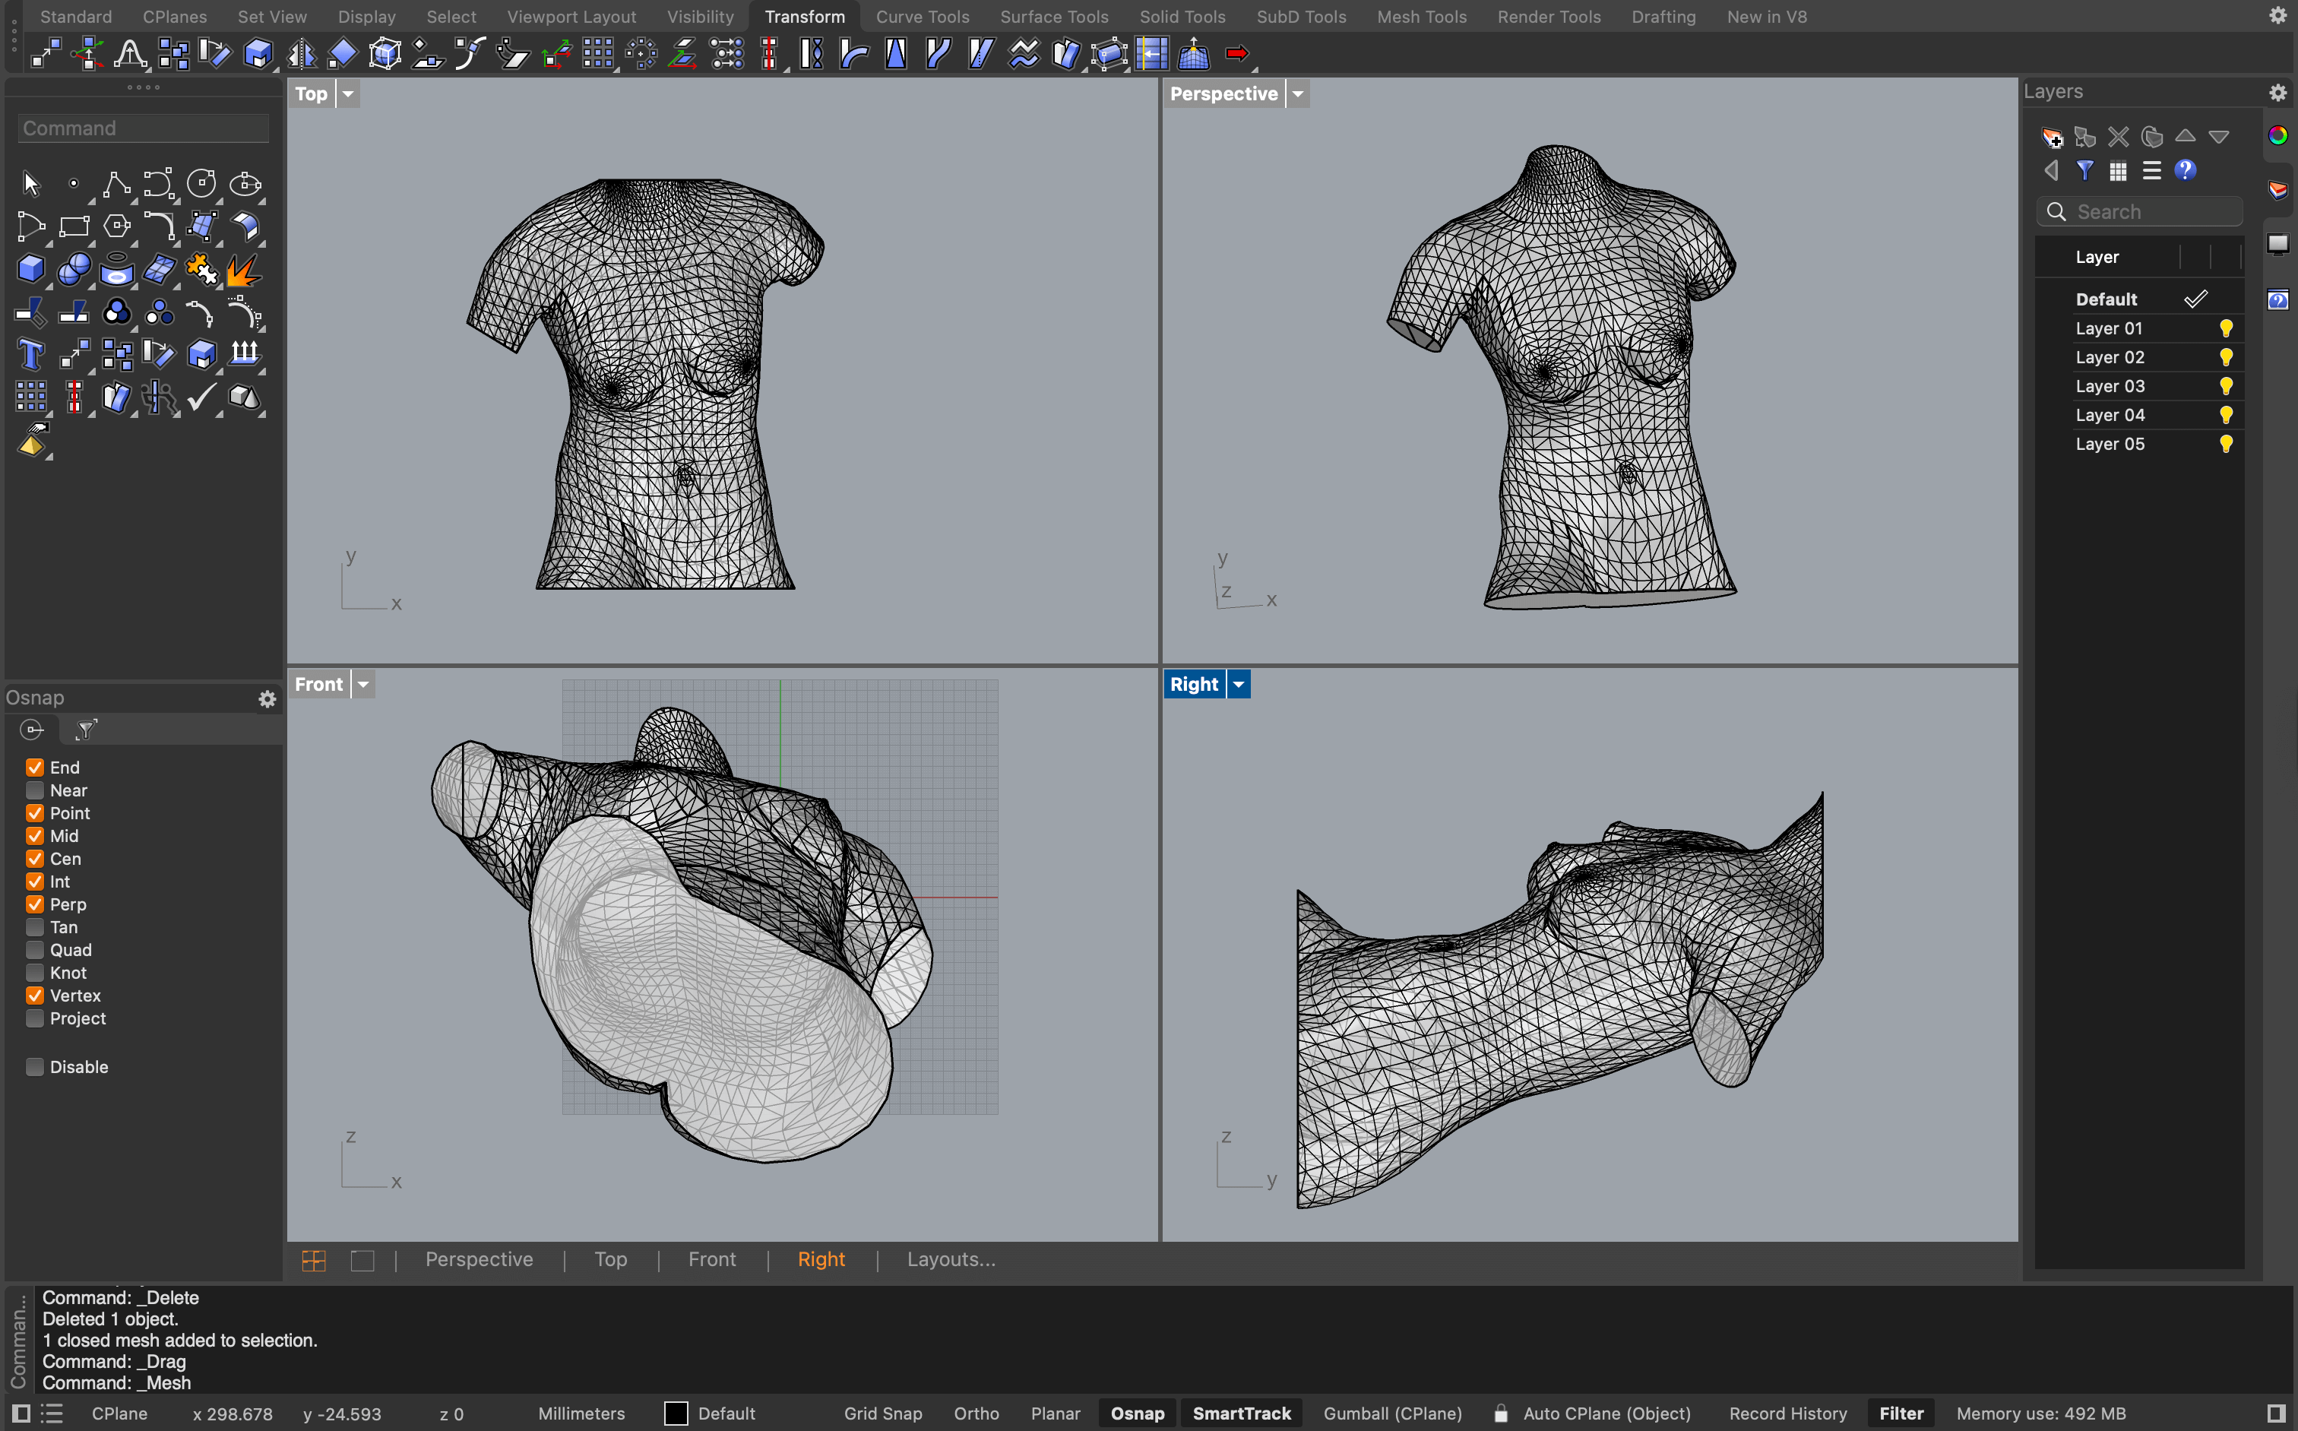Click the Explode tool icon
The width and height of the screenshot is (2298, 1431).
[x=243, y=270]
